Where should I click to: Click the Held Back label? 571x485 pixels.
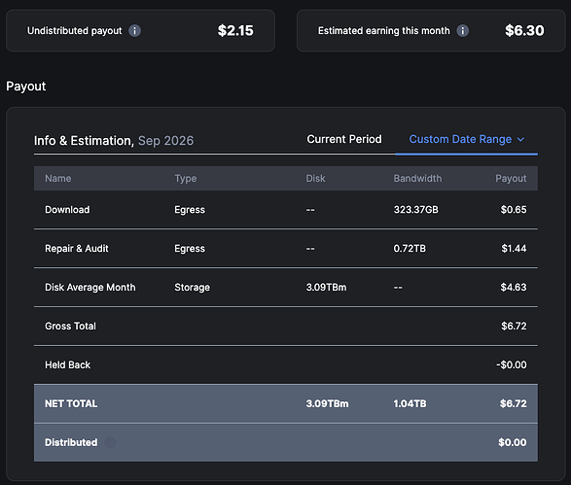pos(67,364)
